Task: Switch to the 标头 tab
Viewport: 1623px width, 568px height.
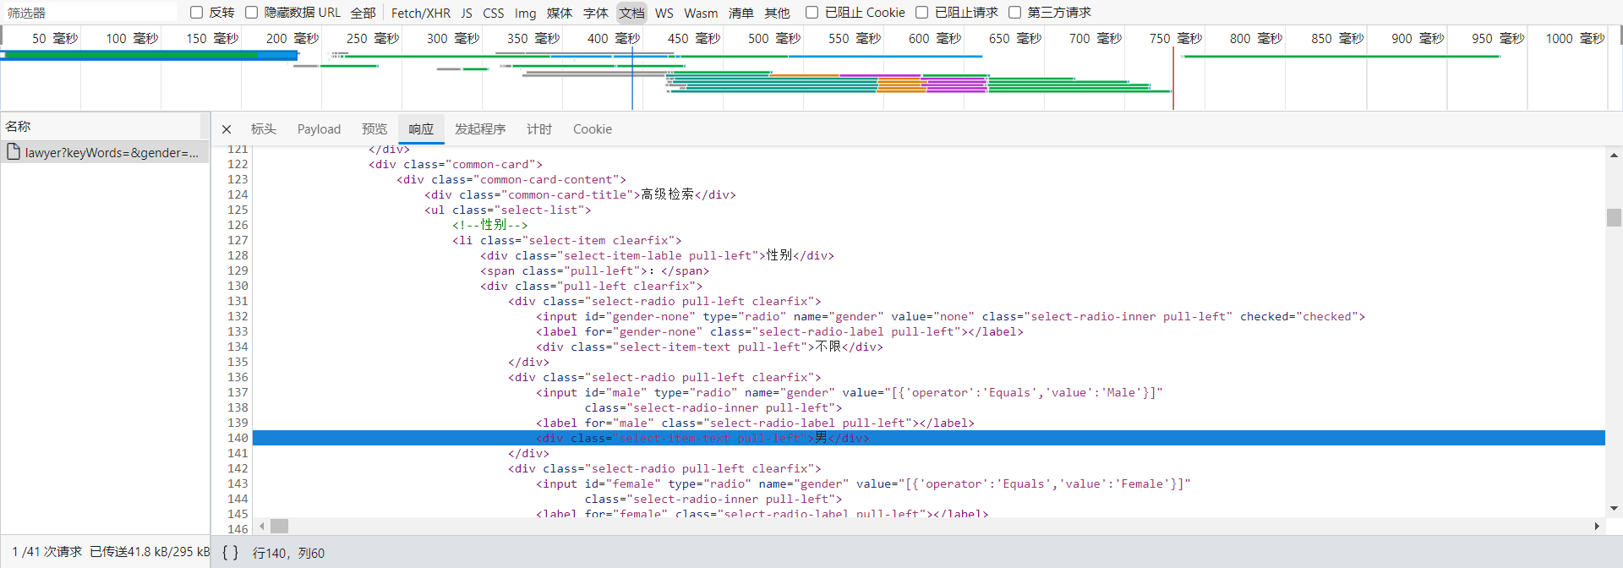Action: 264,129
